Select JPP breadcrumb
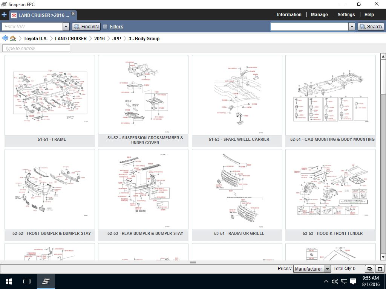 [116, 39]
